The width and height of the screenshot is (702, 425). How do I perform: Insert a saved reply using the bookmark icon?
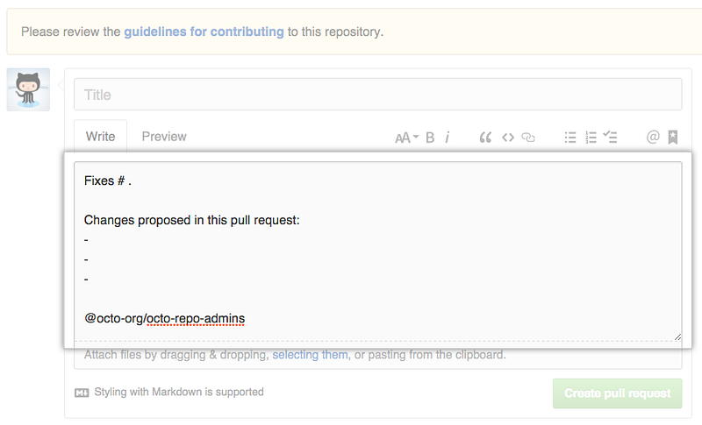[673, 138]
